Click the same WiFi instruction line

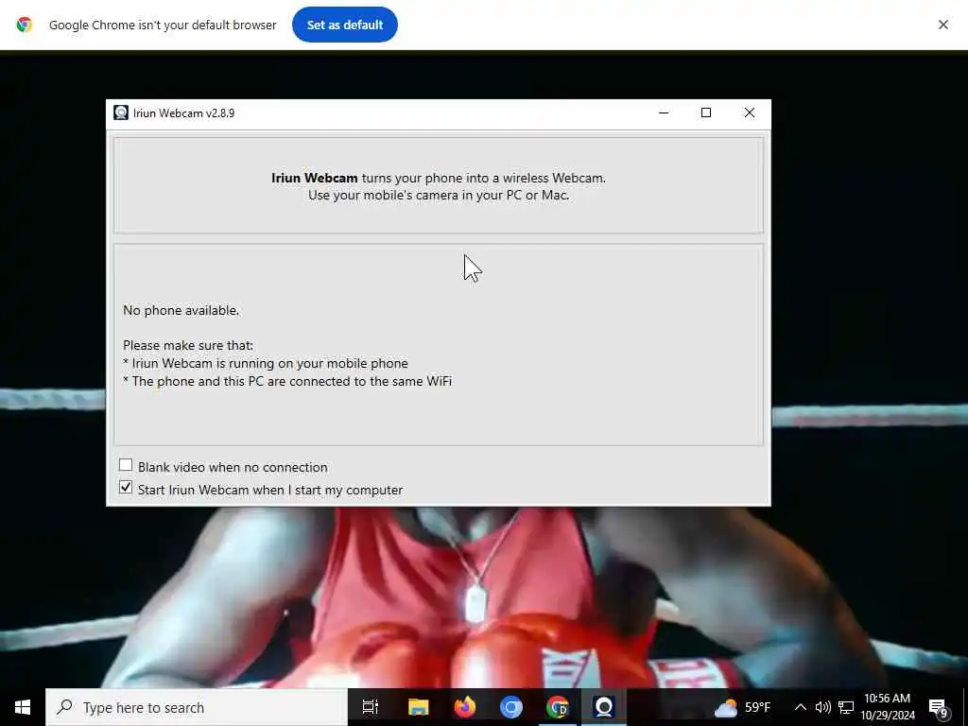pyautogui.click(x=287, y=382)
